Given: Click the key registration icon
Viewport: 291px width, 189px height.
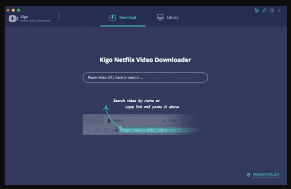Looking at the screenshot, I should point(264,10).
